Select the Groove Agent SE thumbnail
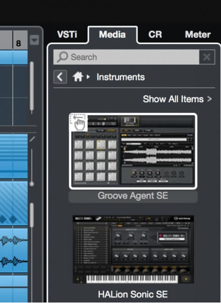The image size is (221, 303). [x=133, y=151]
